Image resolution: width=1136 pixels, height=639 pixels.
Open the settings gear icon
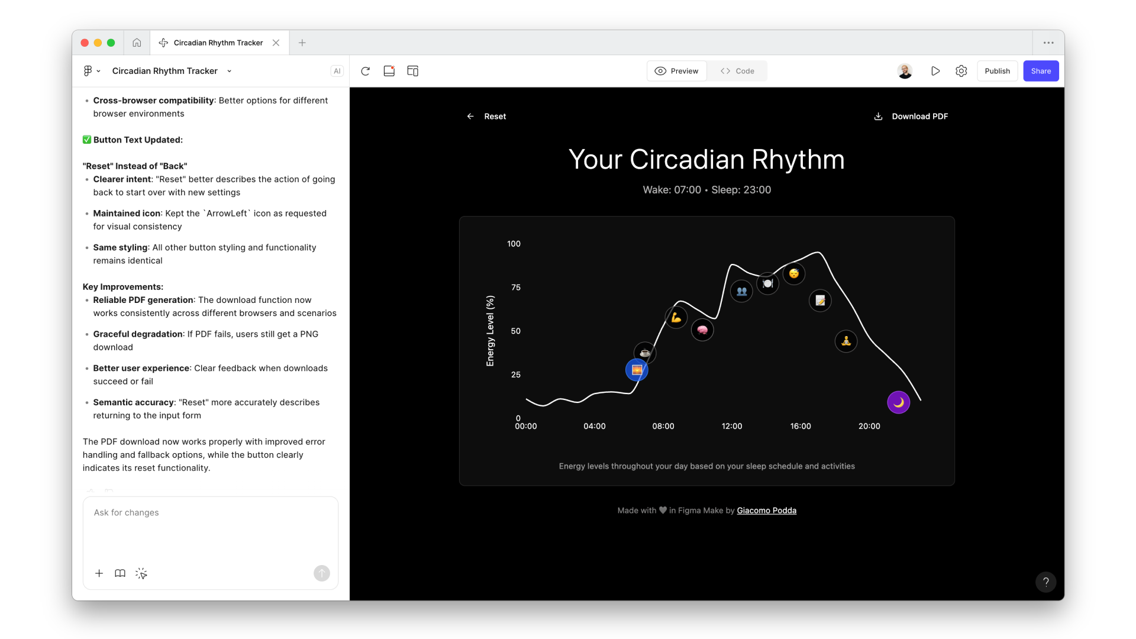pos(961,71)
